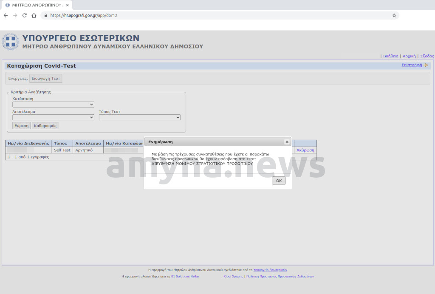The image size is (435, 294).
Task: Open Πολιτική Προστασίας Προσωπικών Δεδομένων link
Action: (x=280, y=276)
